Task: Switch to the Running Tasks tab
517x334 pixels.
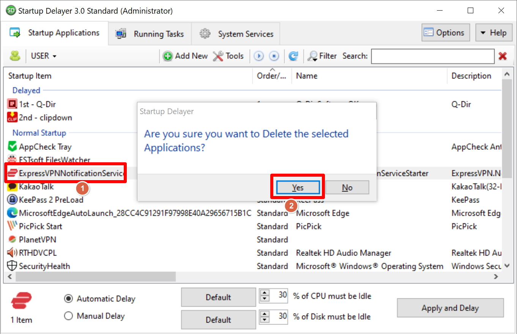Action: tap(150, 34)
